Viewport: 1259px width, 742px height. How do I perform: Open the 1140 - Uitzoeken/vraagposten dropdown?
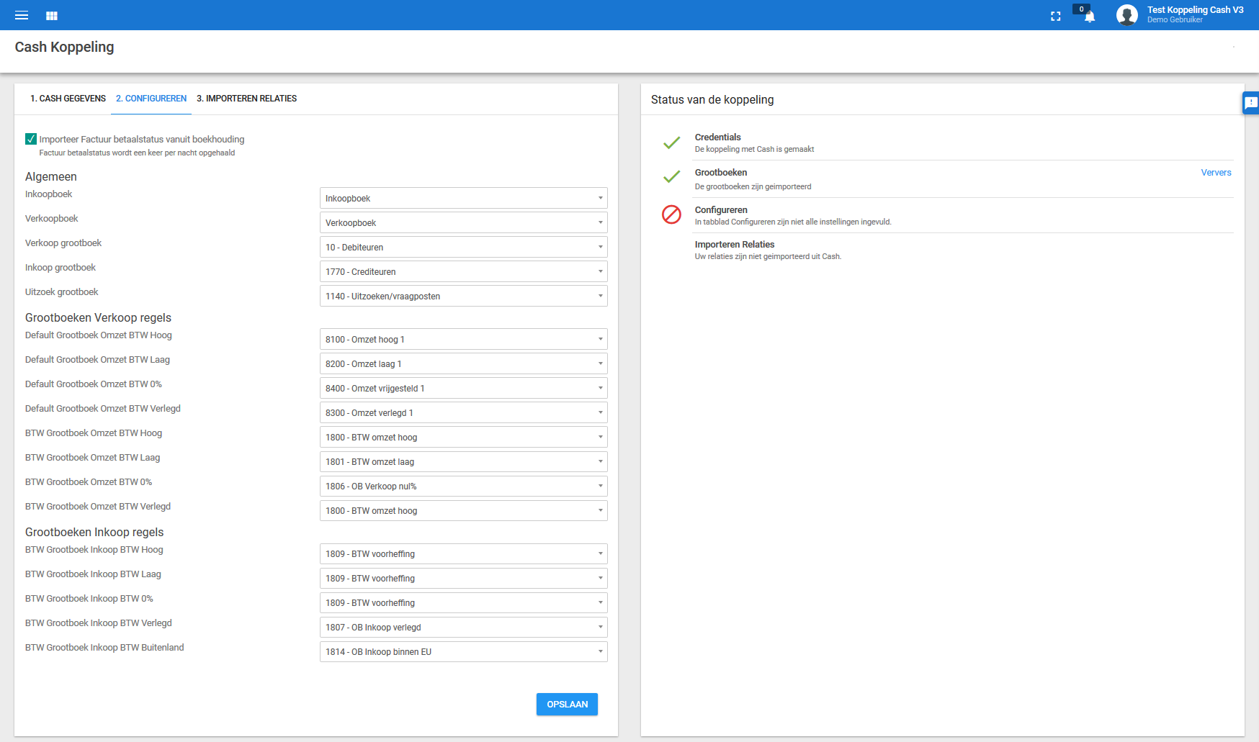tap(464, 296)
